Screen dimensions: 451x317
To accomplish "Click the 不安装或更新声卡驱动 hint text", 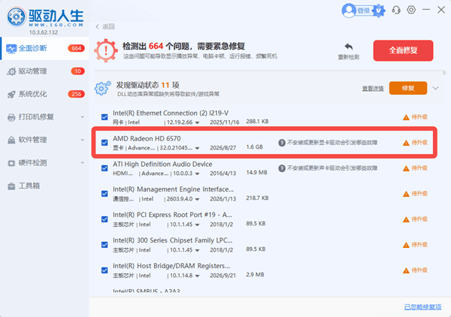I will (332, 168).
